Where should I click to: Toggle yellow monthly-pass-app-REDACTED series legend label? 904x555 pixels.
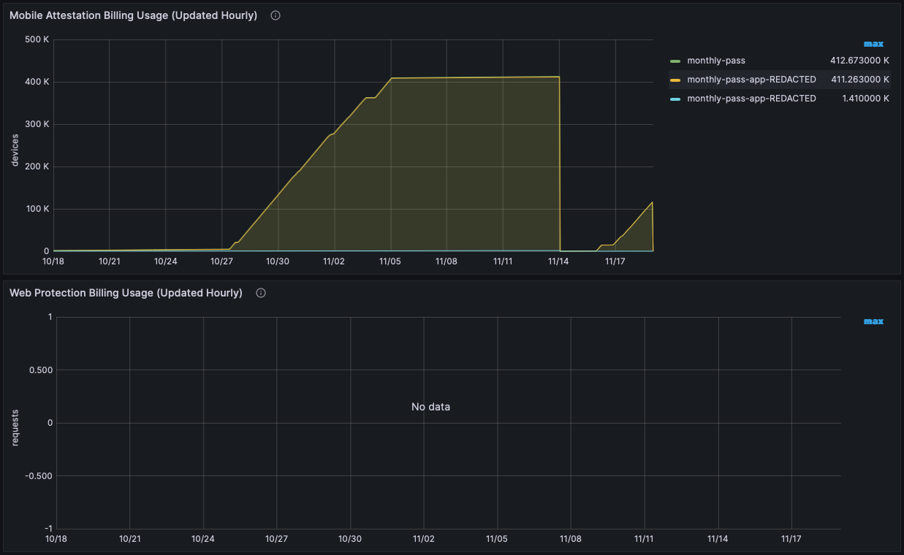pos(751,80)
